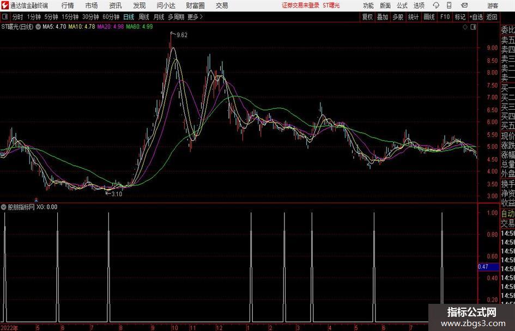Click the blue arrow marker below the chart
This screenshot has width=515, height=331.
pyautogui.click(x=36, y=199)
